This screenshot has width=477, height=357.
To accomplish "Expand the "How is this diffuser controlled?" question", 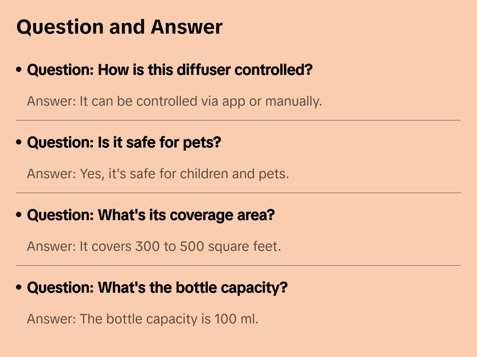I will (x=170, y=70).
